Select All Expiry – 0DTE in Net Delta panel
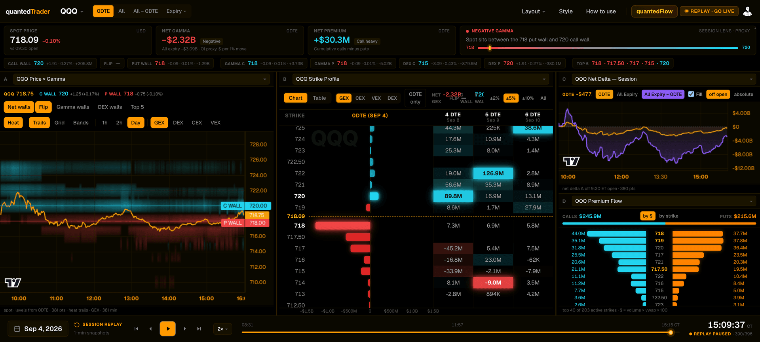This screenshot has height=342, width=760. pos(663,94)
